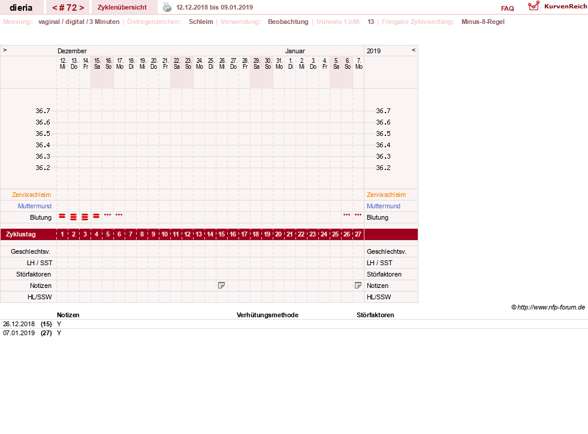Select cycle day 1 in the Zyklustag bar
The width and height of the screenshot is (588, 434).
click(62, 235)
